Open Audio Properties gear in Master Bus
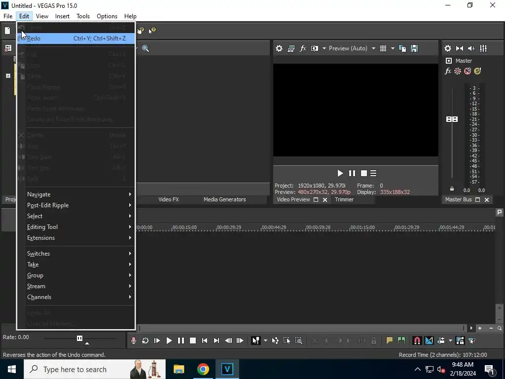This screenshot has width=505, height=379. point(448,48)
